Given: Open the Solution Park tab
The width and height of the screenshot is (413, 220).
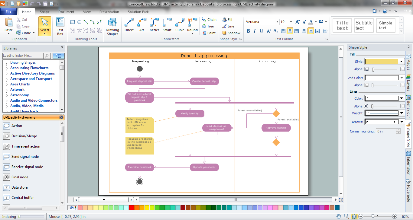Looking at the screenshot, I should (x=138, y=12).
